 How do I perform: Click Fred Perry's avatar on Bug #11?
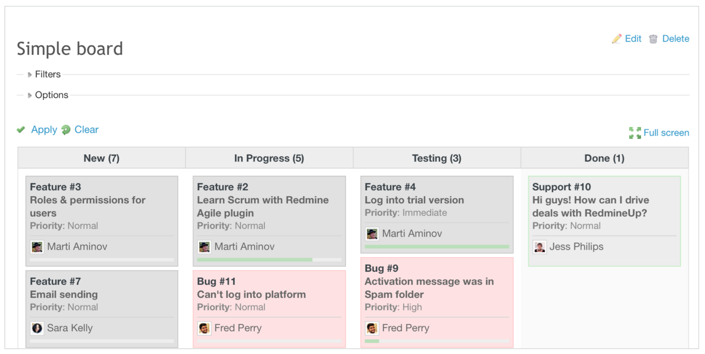(204, 328)
